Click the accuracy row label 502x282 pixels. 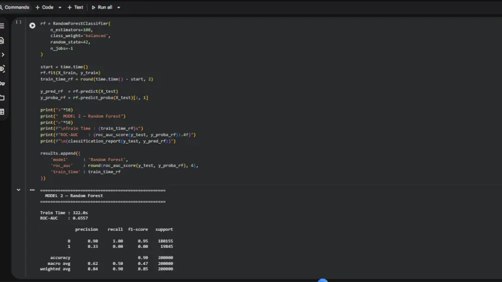(x=60, y=258)
